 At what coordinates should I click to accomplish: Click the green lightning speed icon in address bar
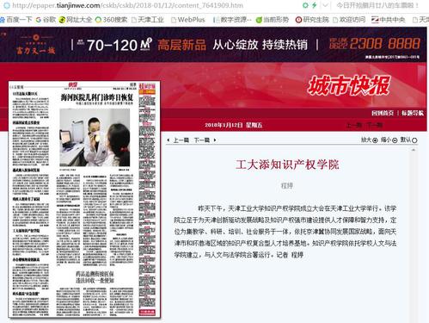314,5
